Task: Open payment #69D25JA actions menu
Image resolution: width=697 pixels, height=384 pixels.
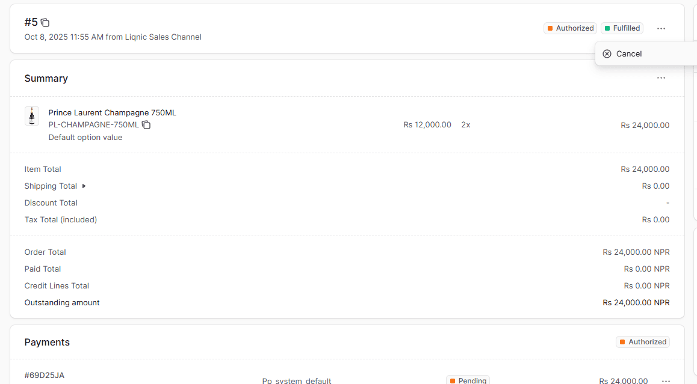Action: tap(666, 381)
